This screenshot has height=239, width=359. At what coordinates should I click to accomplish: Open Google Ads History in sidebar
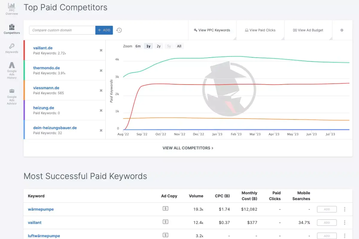pyautogui.click(x=12, y=70)
